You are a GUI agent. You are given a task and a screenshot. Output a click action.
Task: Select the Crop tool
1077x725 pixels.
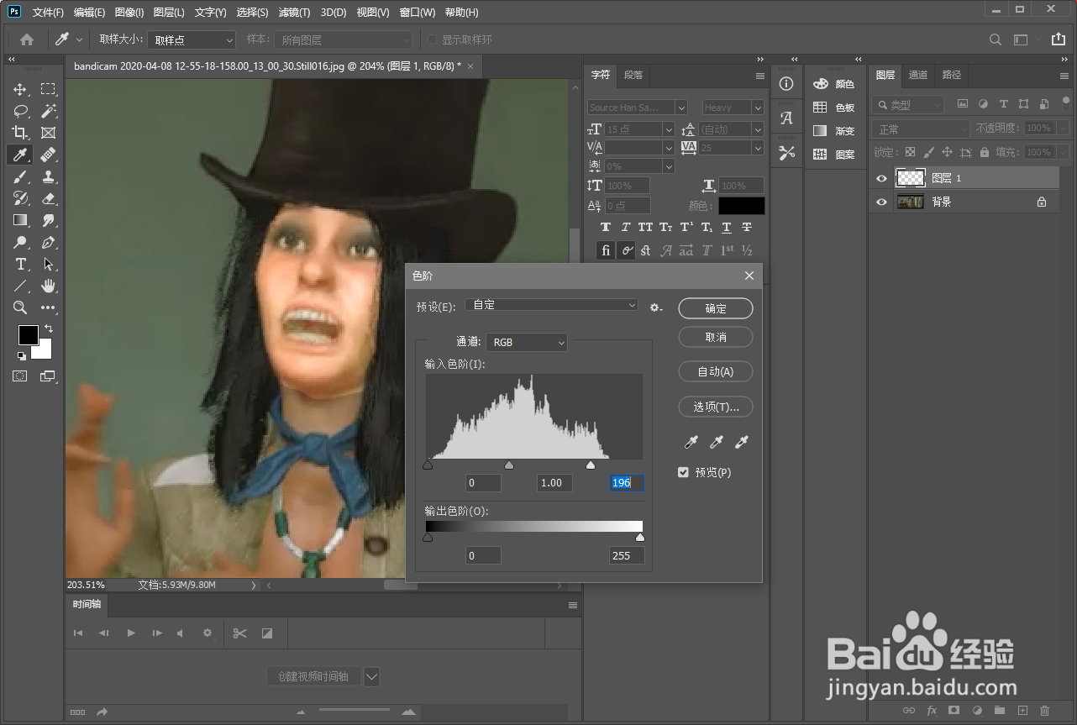coord(20,133)
